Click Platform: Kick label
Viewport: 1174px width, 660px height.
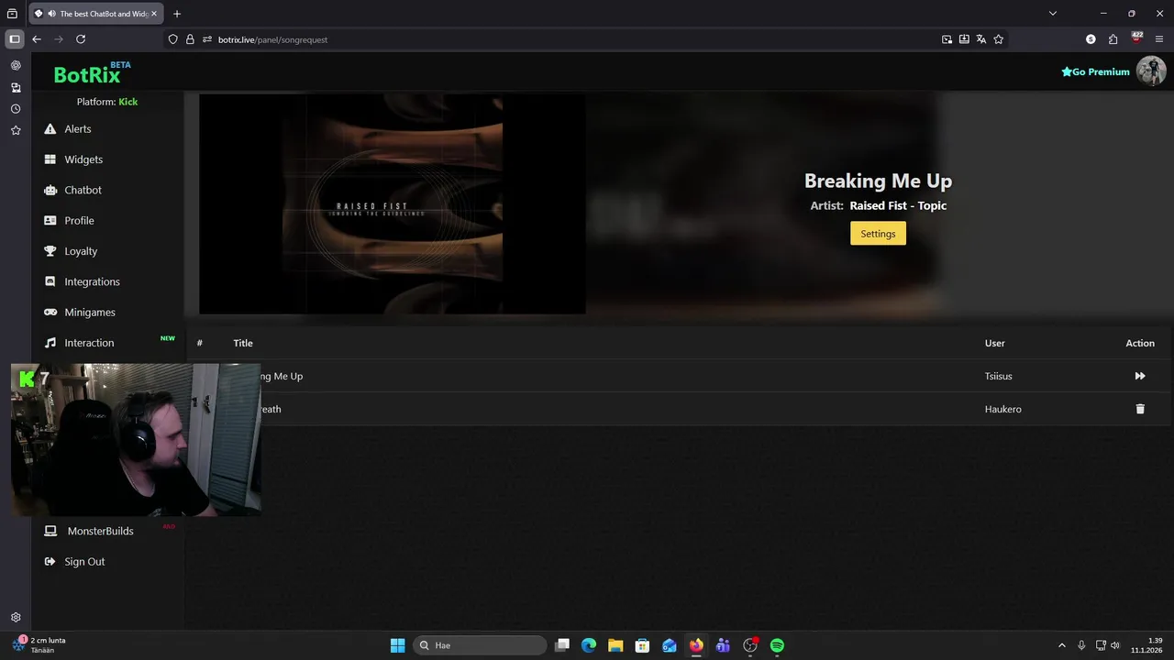tap(107, 102)
